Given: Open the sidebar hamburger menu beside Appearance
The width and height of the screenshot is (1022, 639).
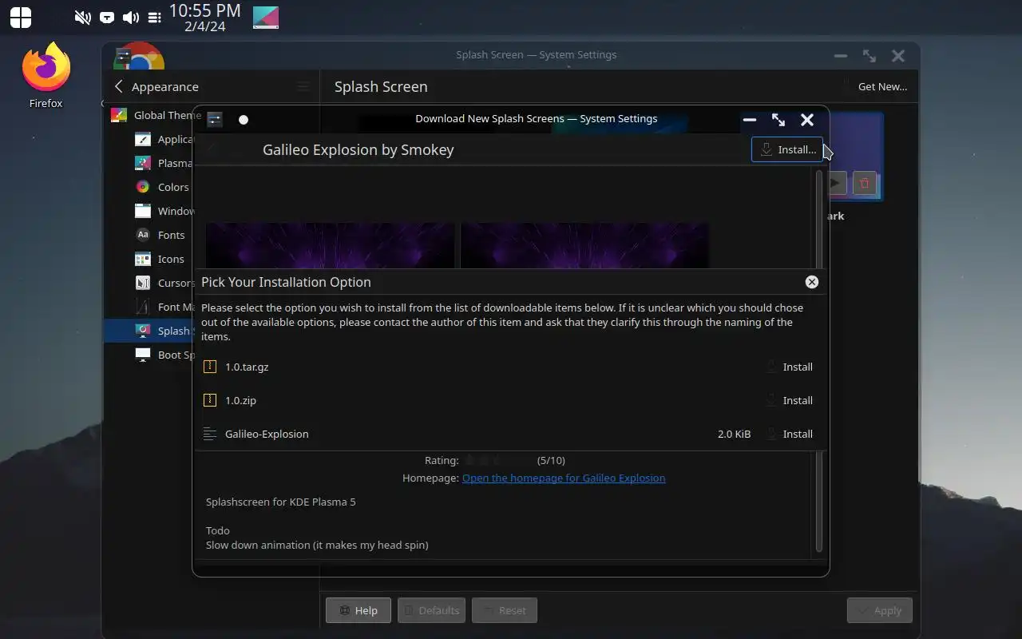Looking at the screenshot, I should (x=303, y=86).
